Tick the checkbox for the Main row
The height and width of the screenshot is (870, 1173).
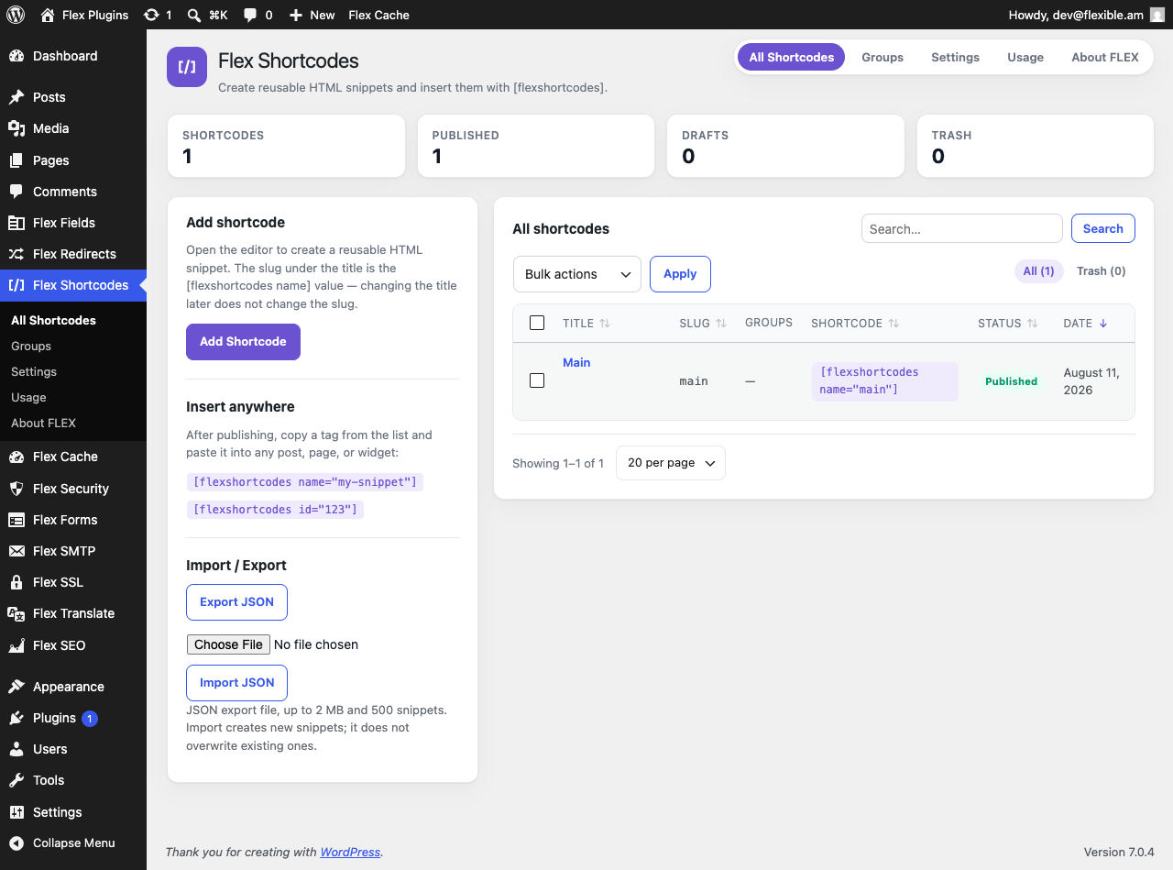(537, 380)
